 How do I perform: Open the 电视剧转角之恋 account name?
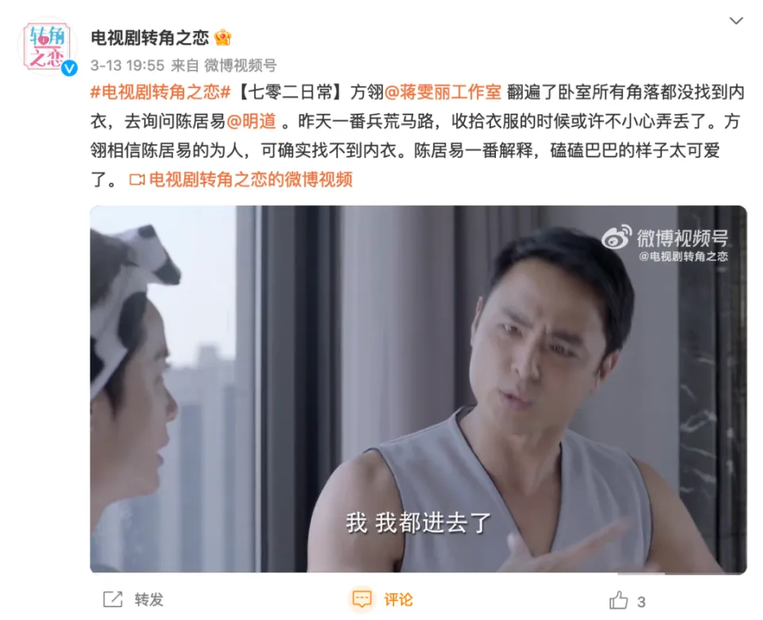point(150,38)
